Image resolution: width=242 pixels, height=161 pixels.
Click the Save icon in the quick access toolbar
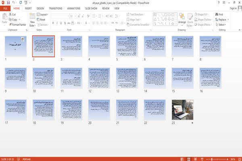[x=8, y=2]
